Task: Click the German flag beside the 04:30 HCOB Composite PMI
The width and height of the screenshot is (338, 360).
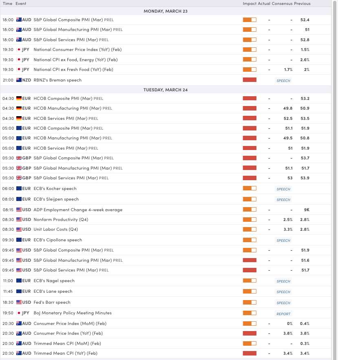Action: click(x=19, y=99)
